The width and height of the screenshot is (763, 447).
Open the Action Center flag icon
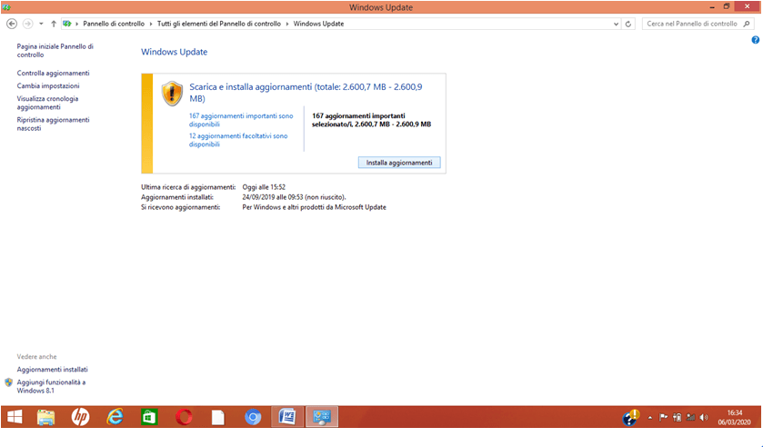[663, 417]
